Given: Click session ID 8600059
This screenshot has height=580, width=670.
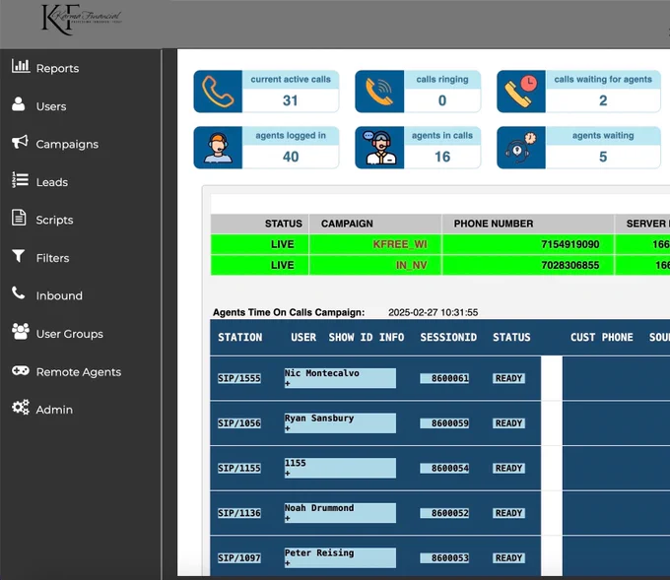Looking at the screenshot, I should click(x=444, y=423).
